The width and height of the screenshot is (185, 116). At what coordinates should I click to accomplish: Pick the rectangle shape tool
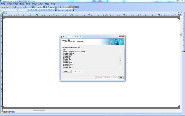[51, 7]
